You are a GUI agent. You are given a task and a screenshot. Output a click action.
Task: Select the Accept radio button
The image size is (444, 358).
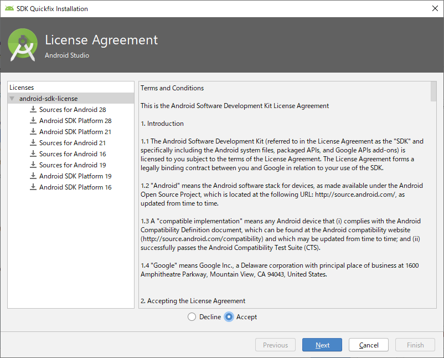tap(229, 316)
